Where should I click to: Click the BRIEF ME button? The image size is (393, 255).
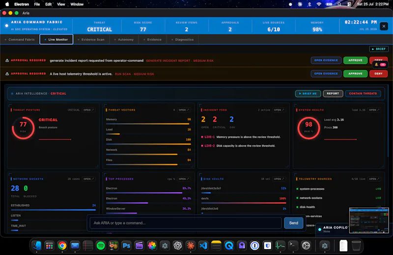[x=308, y=94]
